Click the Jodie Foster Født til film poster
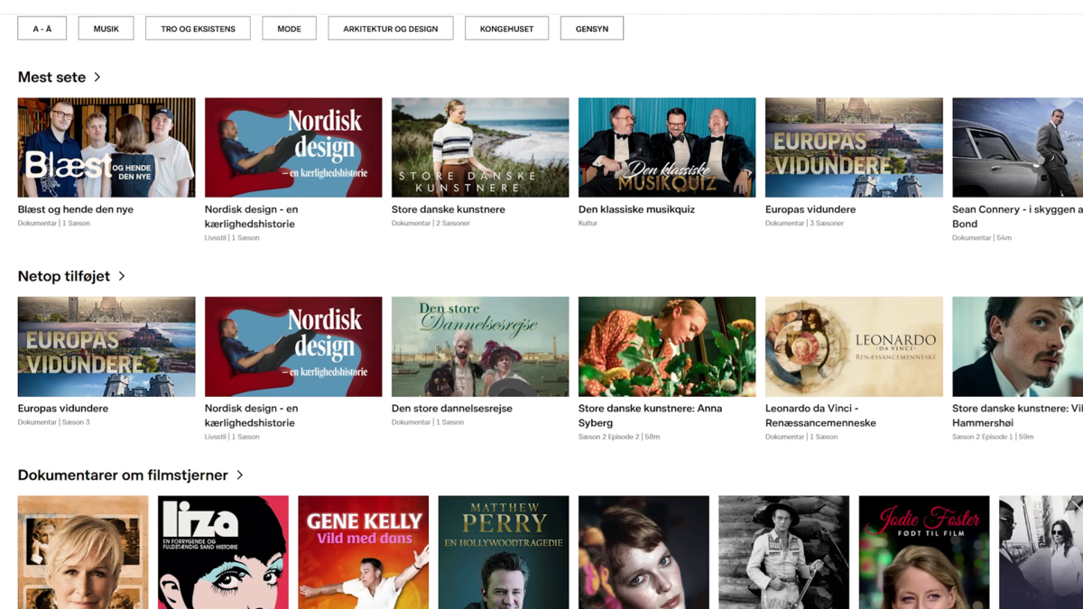The height and width of the screenshot is (609, 1083). (924, 552)
